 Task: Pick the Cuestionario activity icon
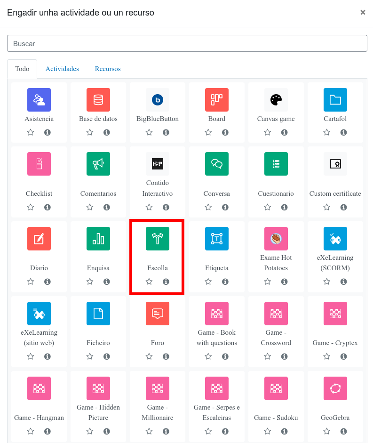coord(276,164)
